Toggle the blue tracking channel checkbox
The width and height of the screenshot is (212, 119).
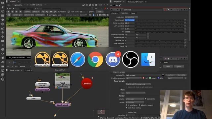[158, 78]
